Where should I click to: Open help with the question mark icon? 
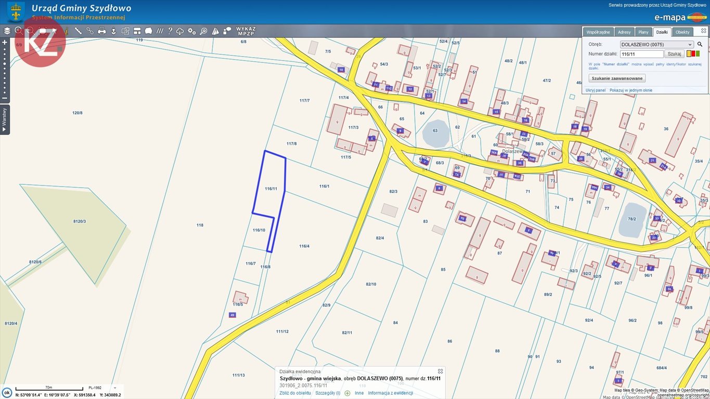pyautogui.click(x=170, y=31)
